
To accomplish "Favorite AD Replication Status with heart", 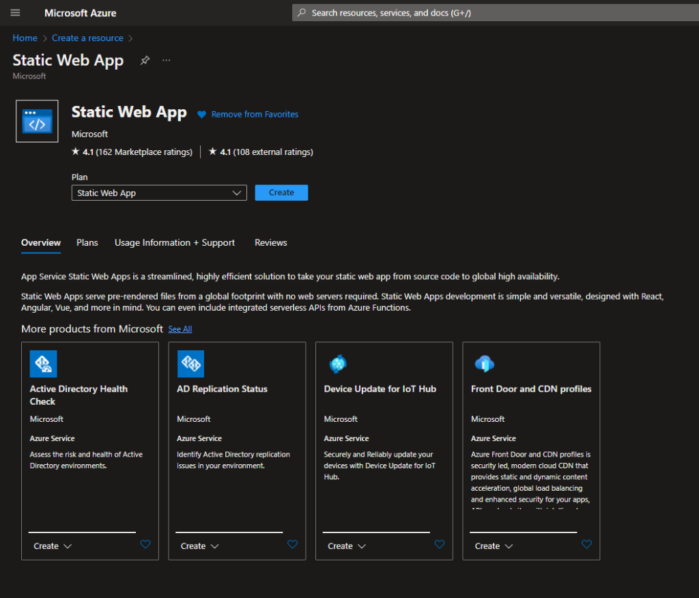I will [292, 544].
